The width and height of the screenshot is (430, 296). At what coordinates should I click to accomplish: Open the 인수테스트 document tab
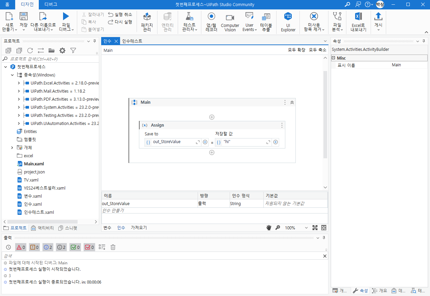coord(132,41)
